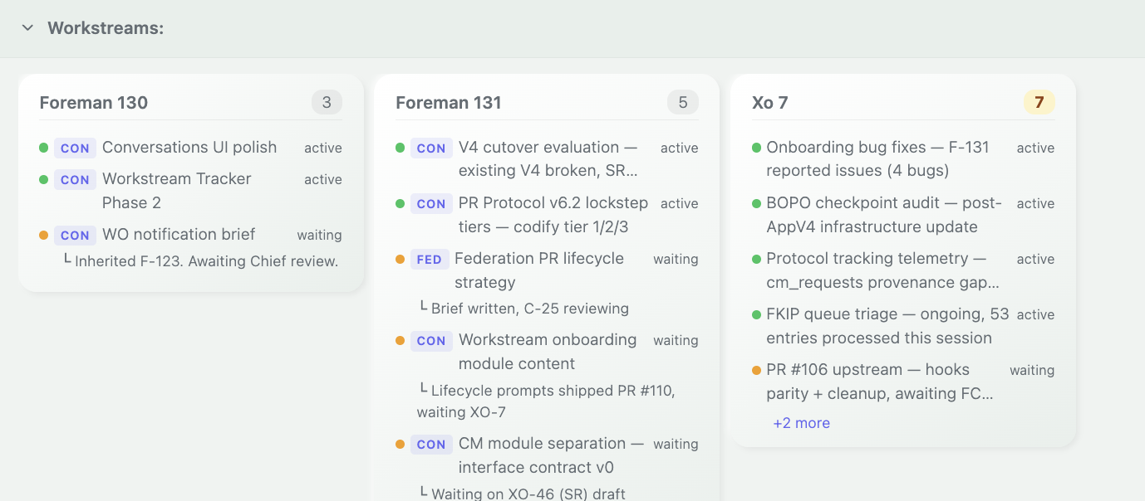Image resolution: width=1145 pixels, height=501 pixels.
Task: Click the CON badge beside Conversations UI polish
Action: pyautogui.click(x=75, y=148)
